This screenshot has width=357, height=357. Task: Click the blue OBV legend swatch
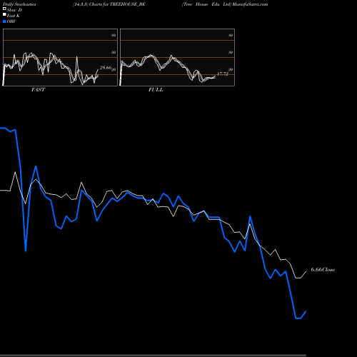click(4, 21)
